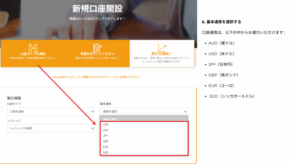
Task: Click the 6. 基本通貨を選択する heading
Action: pos(221,22)
